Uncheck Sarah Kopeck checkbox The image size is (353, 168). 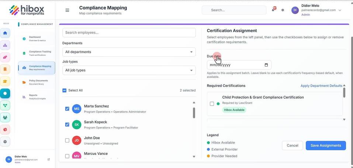[67, 124]
